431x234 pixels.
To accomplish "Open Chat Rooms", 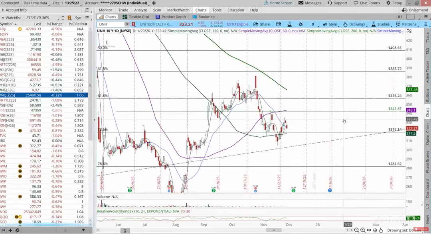I will [367, 3].
